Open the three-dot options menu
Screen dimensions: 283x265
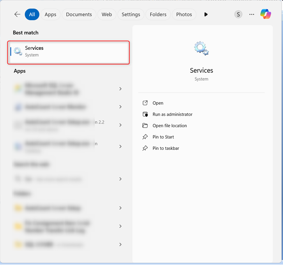(252, 14)
